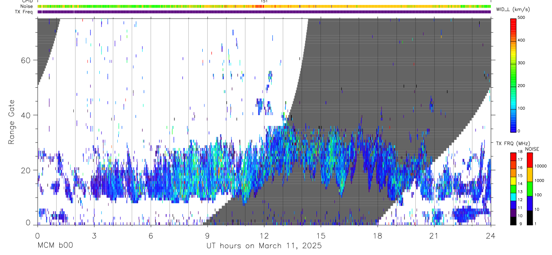This screenshot has height=255, width=552.
Task: Click the 13 MHz tick in TX FRQ legend
Action: 521,192
